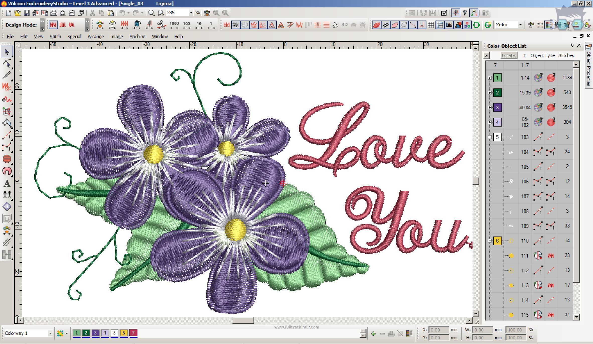This screenshot has width=593, height=344.
Task: Open the Arrange menu
Action: 96,37
